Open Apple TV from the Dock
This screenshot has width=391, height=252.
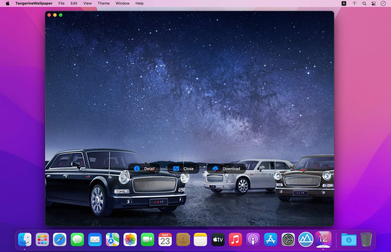(x=218, y=239)
